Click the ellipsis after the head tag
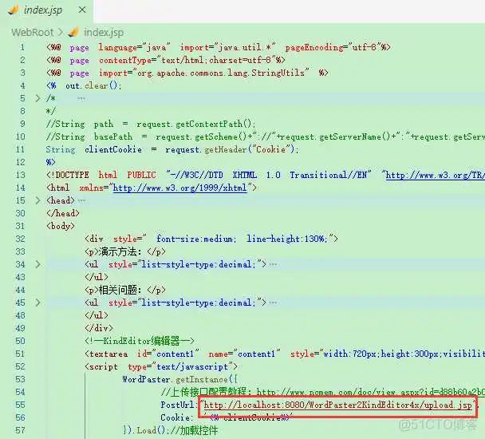The image size is (485, 439). [x=81, y=200]
